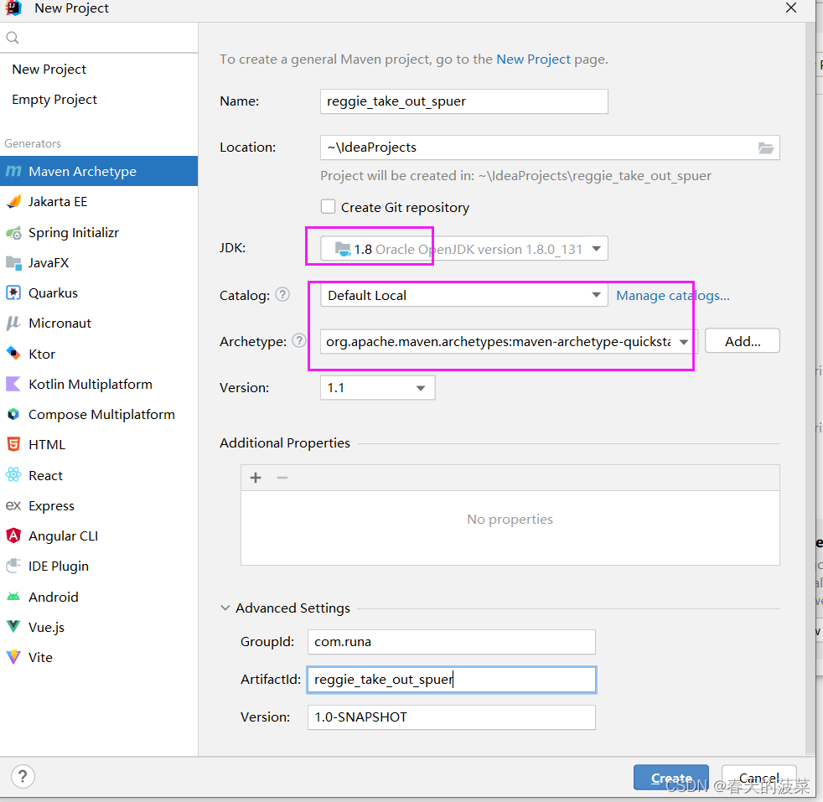Click the Add... archetype button
This screenshot has height=802, width=823.
coord(743,341)
